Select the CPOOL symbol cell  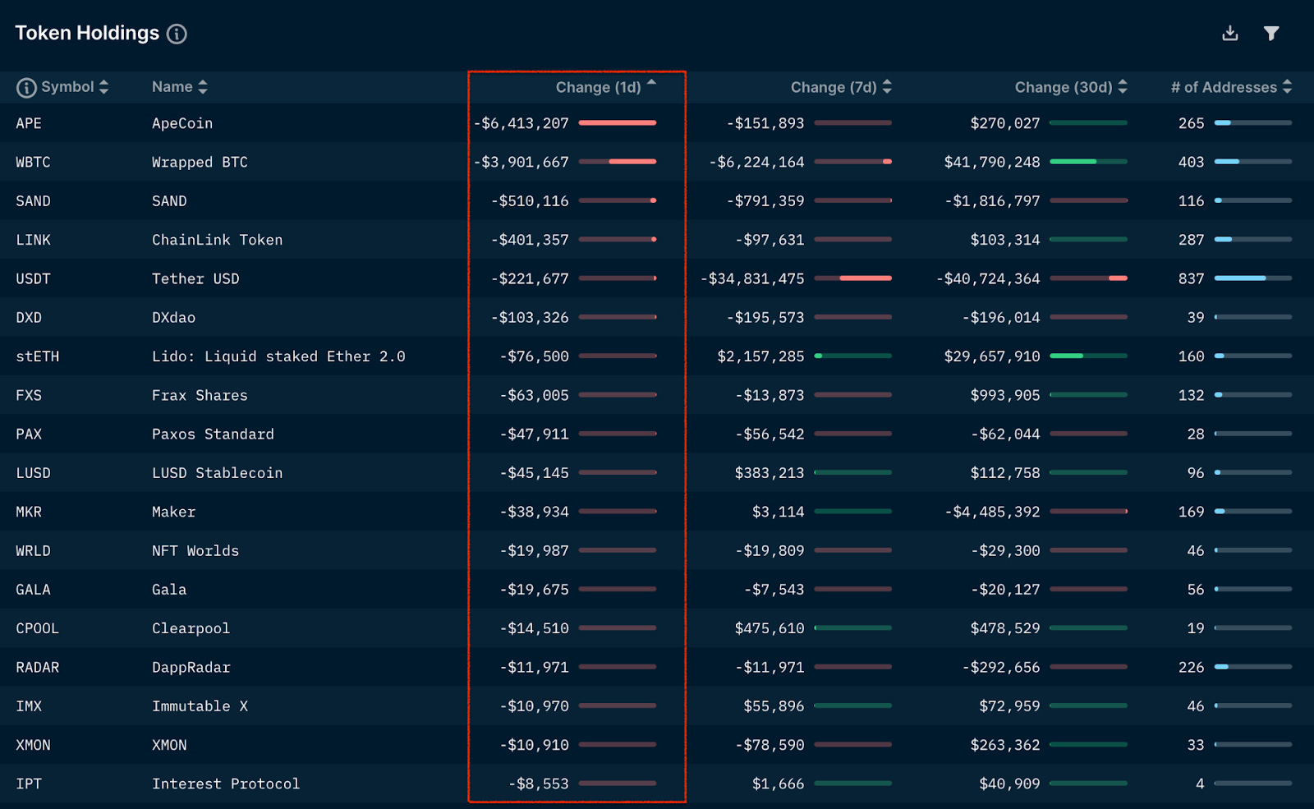point(38,628)
